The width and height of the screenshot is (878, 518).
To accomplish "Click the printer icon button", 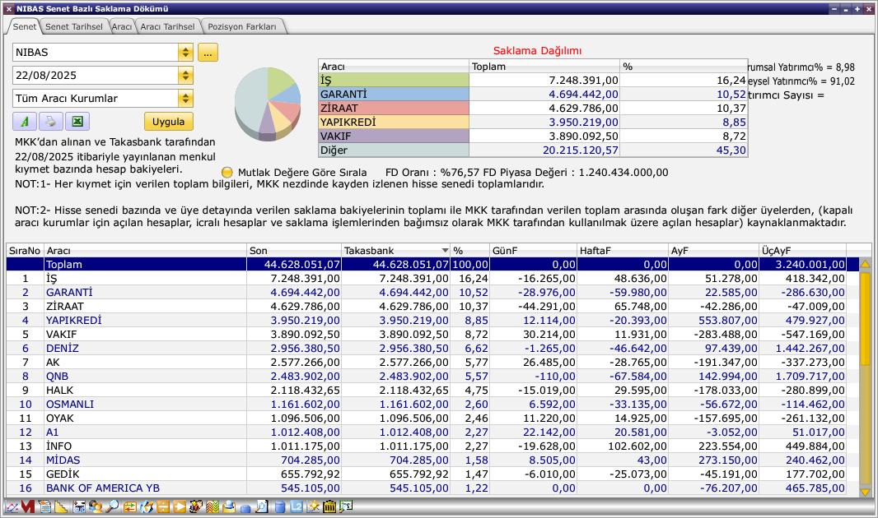I will (51, 121).
